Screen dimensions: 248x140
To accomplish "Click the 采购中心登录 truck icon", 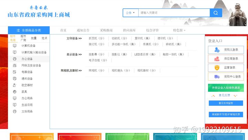I will (x=217, y=77).
